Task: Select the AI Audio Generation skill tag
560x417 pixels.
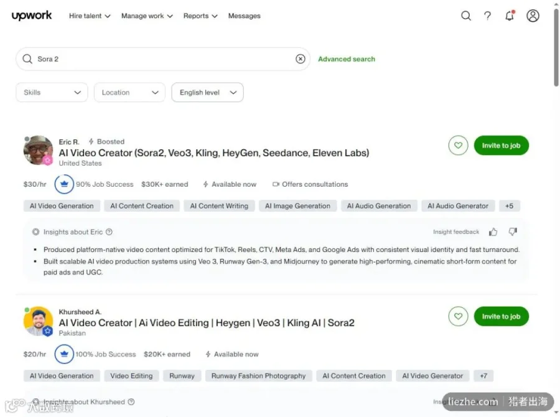Action: [379, 206]
